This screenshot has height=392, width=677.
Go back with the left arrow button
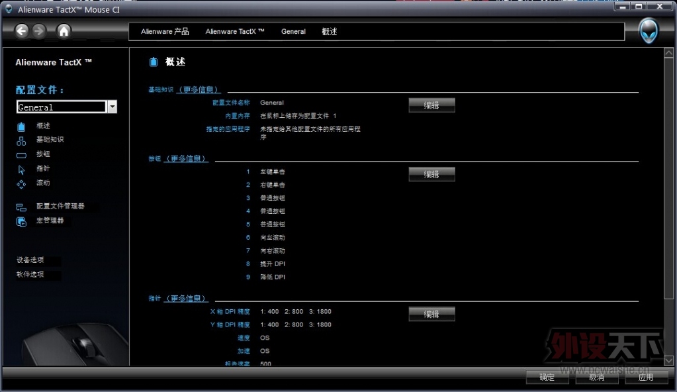point(22,30)
